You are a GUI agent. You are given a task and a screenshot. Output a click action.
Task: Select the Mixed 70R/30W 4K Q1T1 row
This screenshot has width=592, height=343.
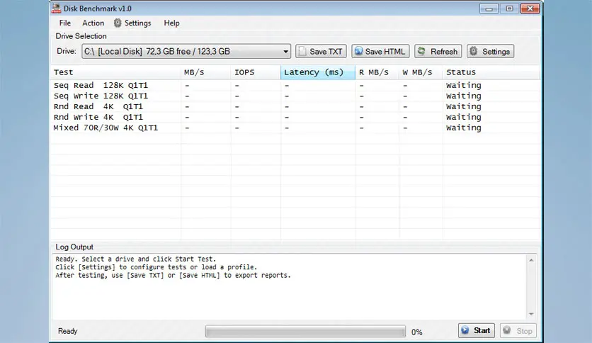pyautogui.click(x=295, y=128)
